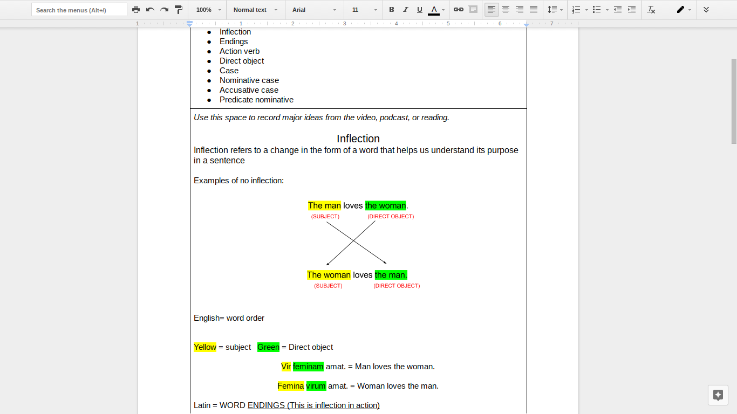Select Center align in the toolbar

tap(506, 10)
